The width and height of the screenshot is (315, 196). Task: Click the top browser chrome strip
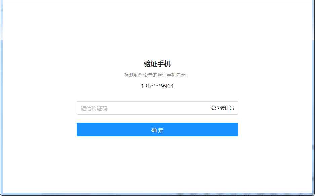[157, 1]
